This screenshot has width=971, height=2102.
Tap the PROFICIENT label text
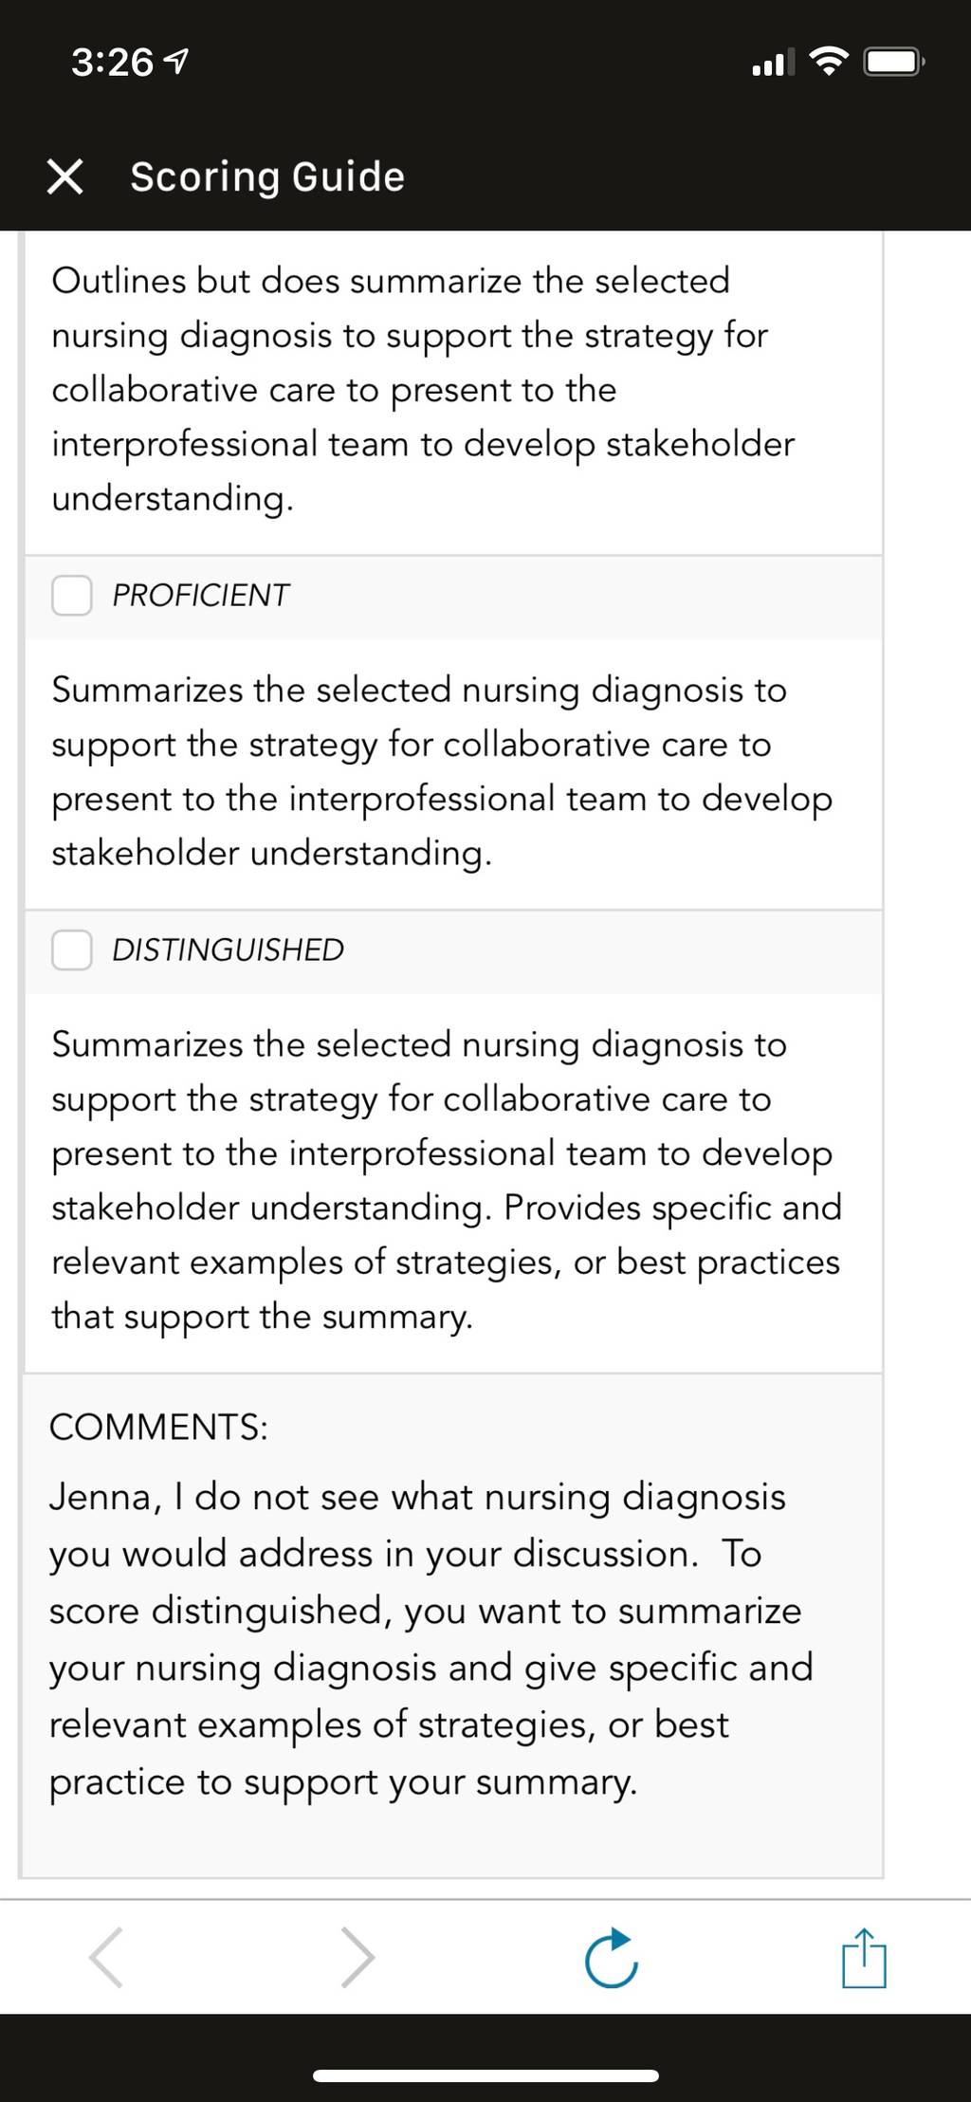[201, 595]
